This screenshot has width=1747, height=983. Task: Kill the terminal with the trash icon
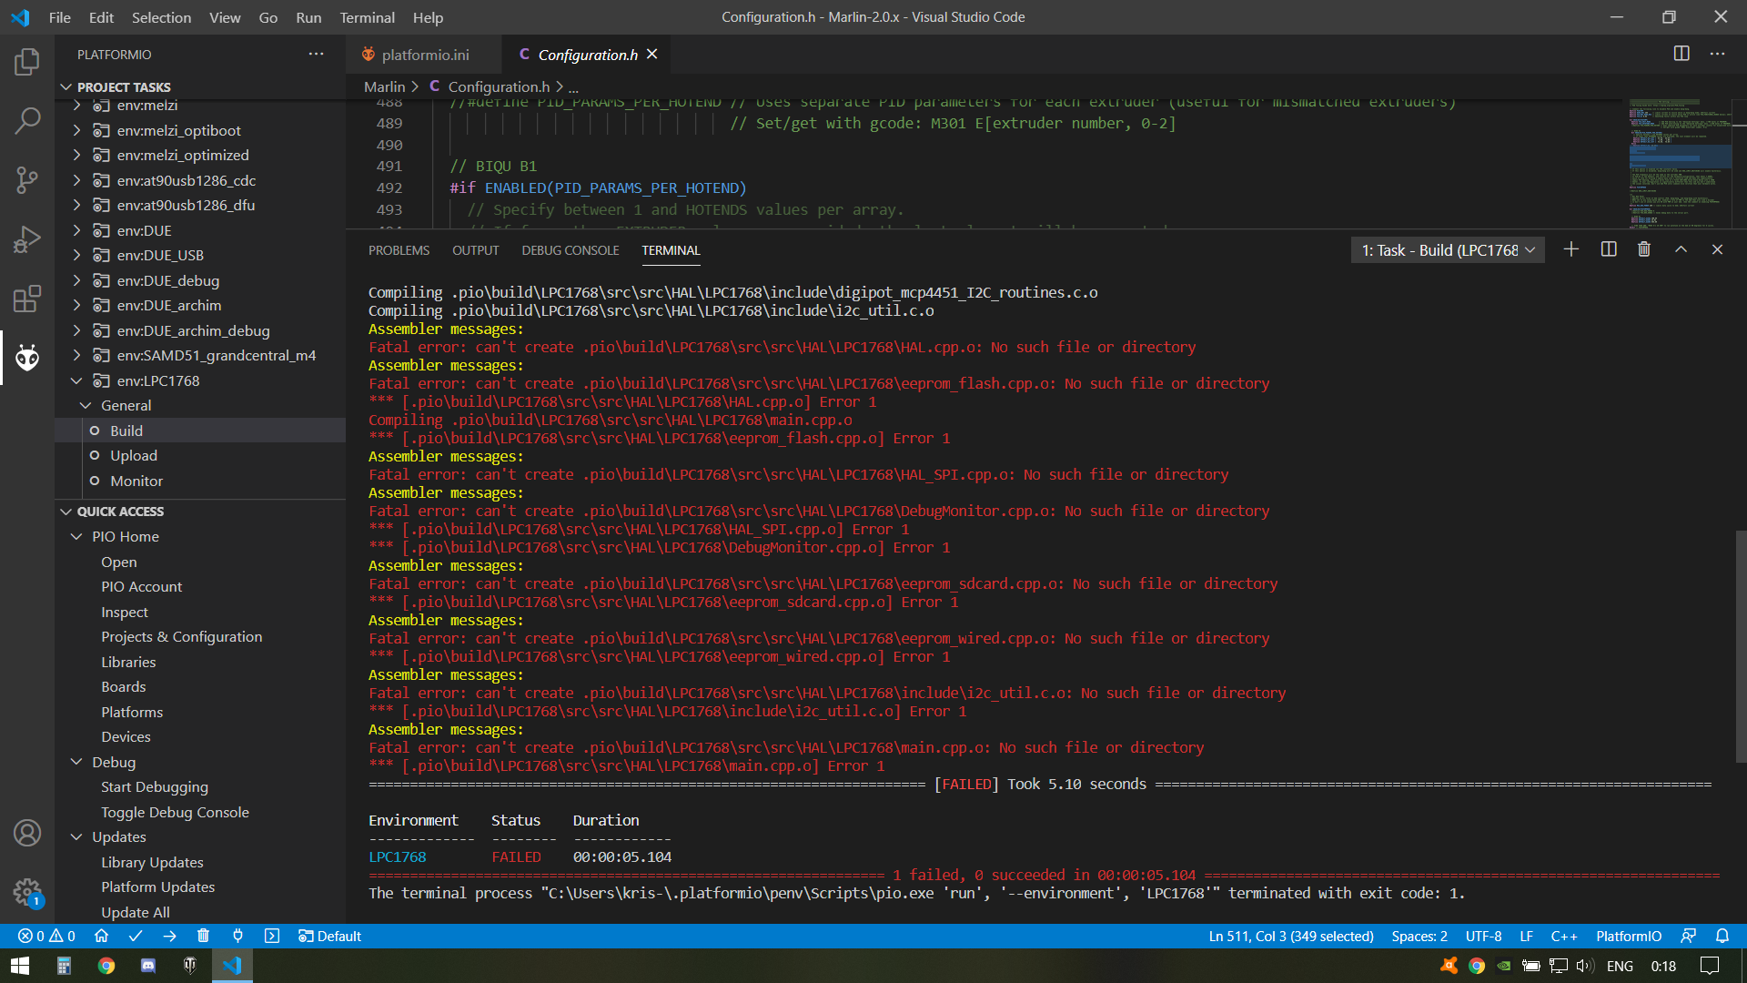tap(1644, 249)
